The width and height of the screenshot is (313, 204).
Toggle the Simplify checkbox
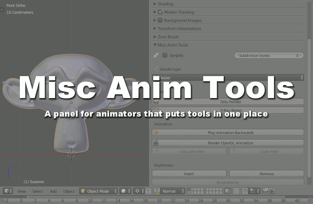point(165,55)
